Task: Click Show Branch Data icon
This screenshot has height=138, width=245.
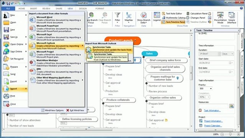Action: pos(143,15)
